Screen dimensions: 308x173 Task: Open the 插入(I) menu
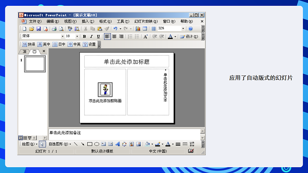tap(88, 21)
